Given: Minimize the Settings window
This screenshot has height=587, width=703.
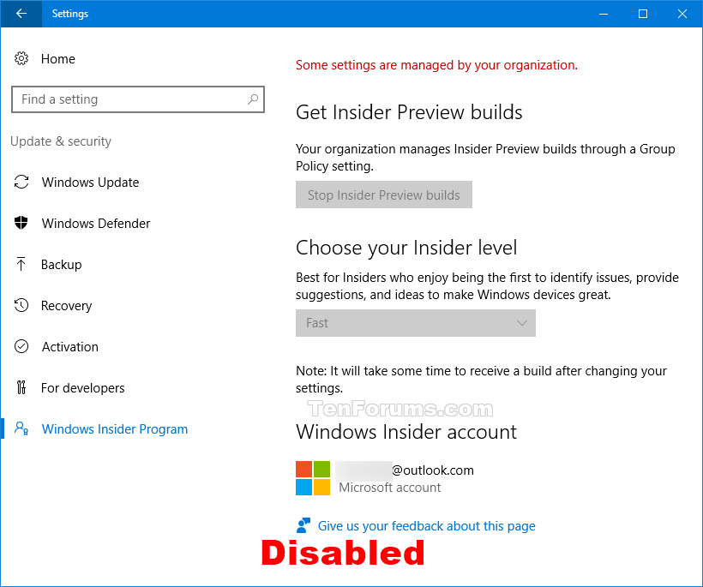Looking at the screenshot, I should [x=604, y=14].
